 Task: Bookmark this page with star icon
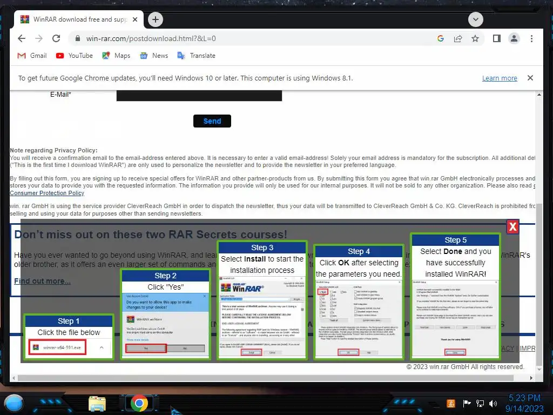click(x=475, y=38)
